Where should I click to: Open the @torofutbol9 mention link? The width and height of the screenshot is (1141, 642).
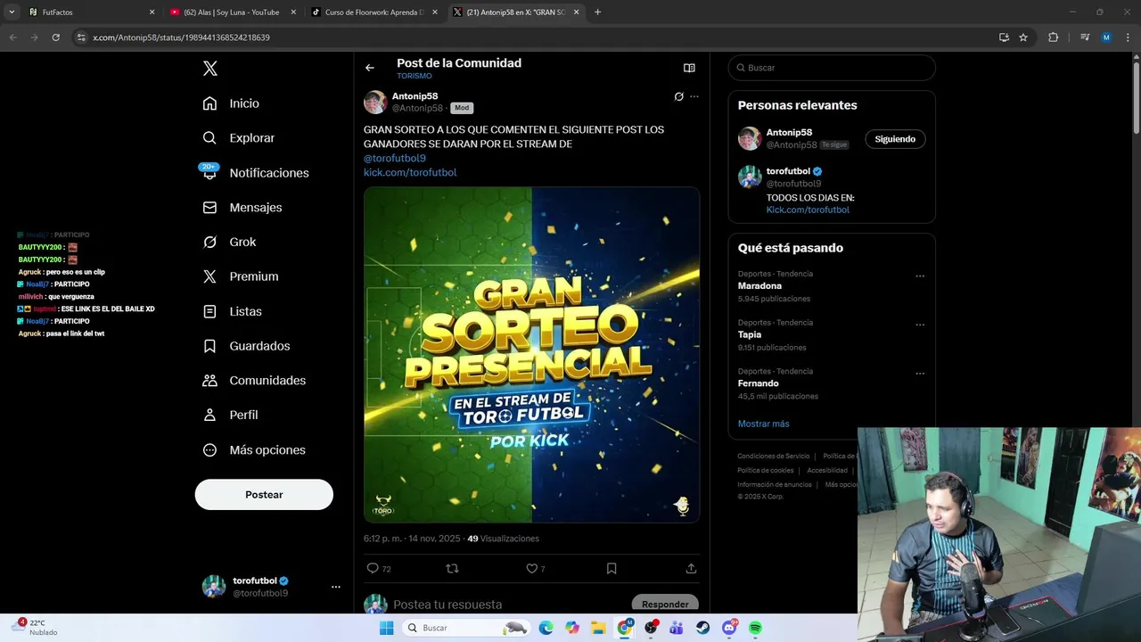click(395, 158)
